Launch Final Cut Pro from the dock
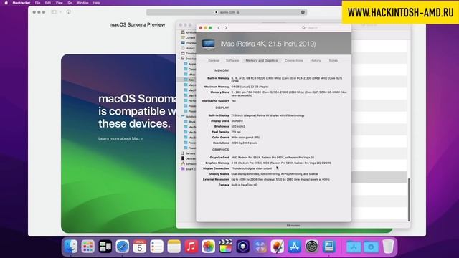The height and width of the screenshot is (258, 459). click(x=226, y=247)
